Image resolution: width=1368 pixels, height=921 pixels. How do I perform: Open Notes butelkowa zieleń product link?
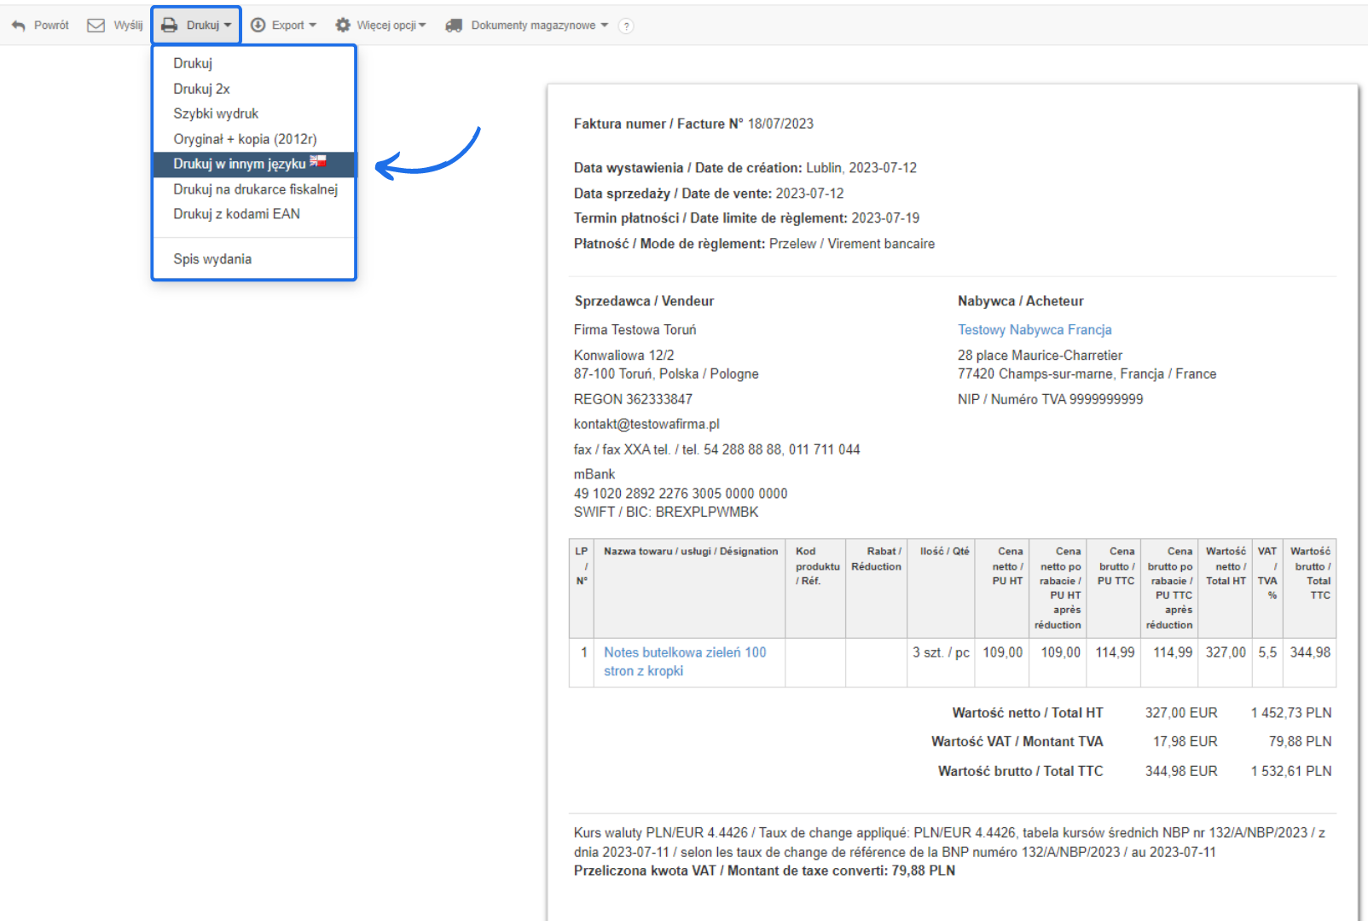(x=685, y=652)
